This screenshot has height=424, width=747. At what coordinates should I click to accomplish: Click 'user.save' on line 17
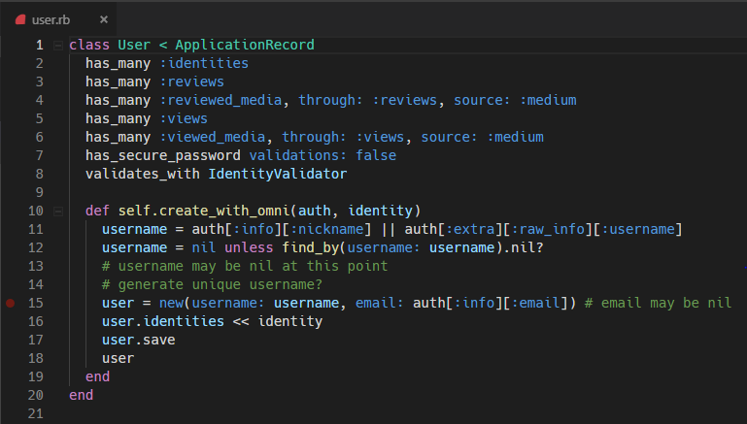coord(139,341)
